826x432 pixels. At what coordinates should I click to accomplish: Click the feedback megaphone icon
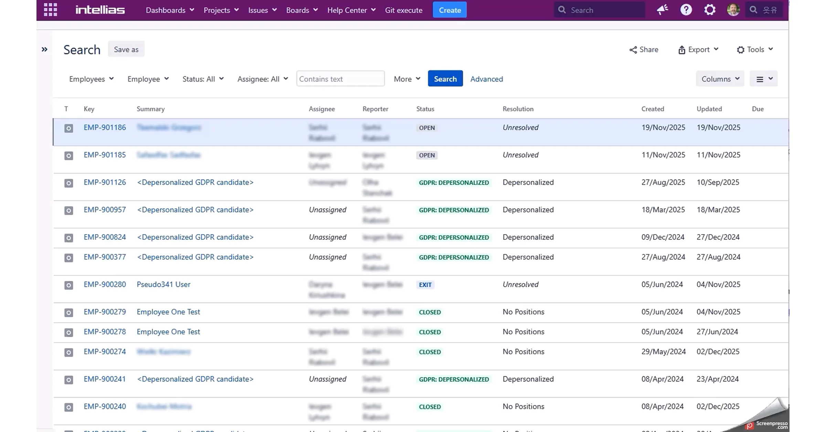(x=662, y=10)
